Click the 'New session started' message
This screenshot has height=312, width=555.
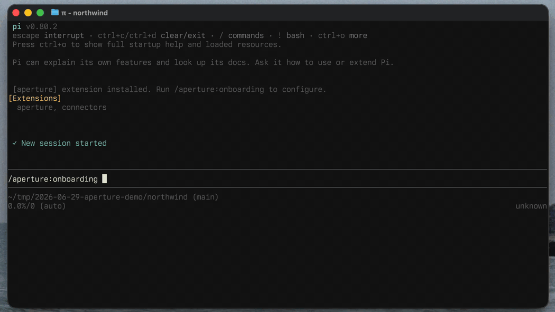click(x=64, y=143)
